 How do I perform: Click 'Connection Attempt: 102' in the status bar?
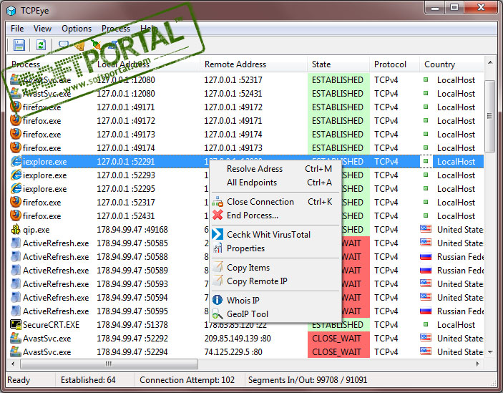tap(187, 380)
